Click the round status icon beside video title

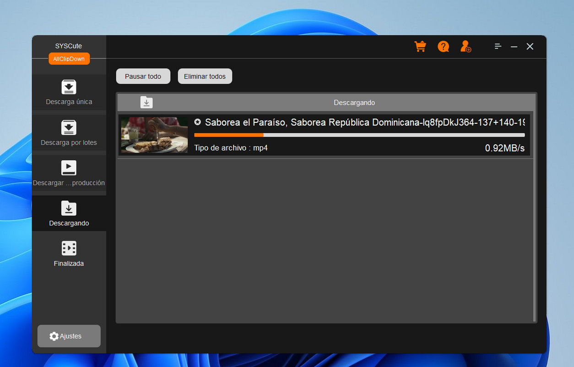coord(197,122)
